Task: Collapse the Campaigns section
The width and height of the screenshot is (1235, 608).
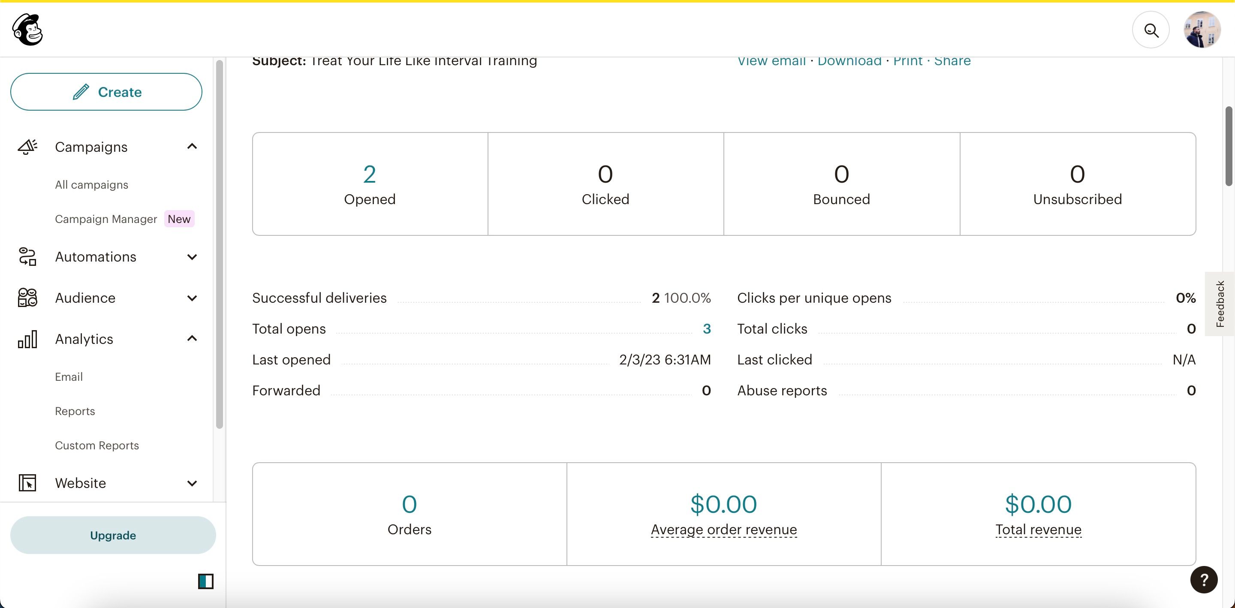Action: [x=192, y=146]
